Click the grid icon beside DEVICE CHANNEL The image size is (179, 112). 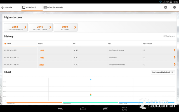click(45, 8)
